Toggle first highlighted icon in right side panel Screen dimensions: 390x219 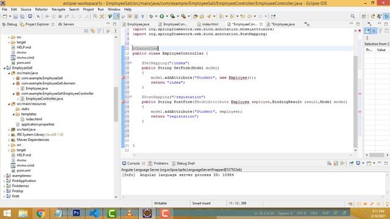367,31
